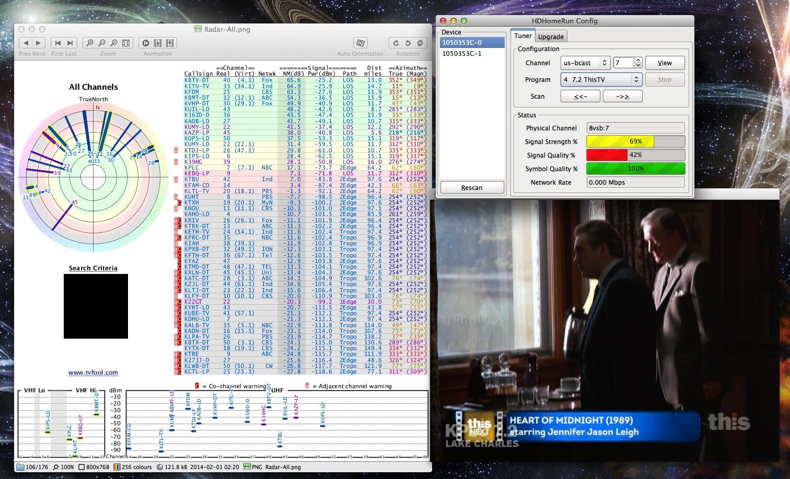Click the Stop button in HDHomeRun Config

pyautogui.click(x=665, y=79)
